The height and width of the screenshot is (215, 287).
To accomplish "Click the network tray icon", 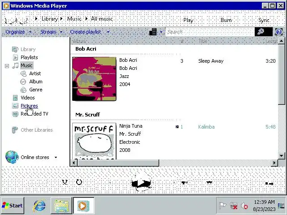I will [233, 206].
